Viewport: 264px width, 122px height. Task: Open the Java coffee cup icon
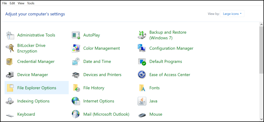click(142, 101)
